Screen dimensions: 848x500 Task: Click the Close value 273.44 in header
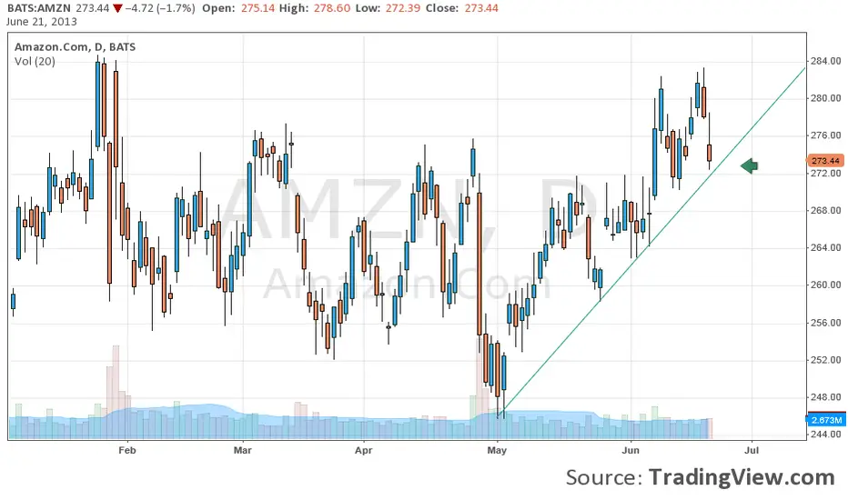(x=481, y=8)
